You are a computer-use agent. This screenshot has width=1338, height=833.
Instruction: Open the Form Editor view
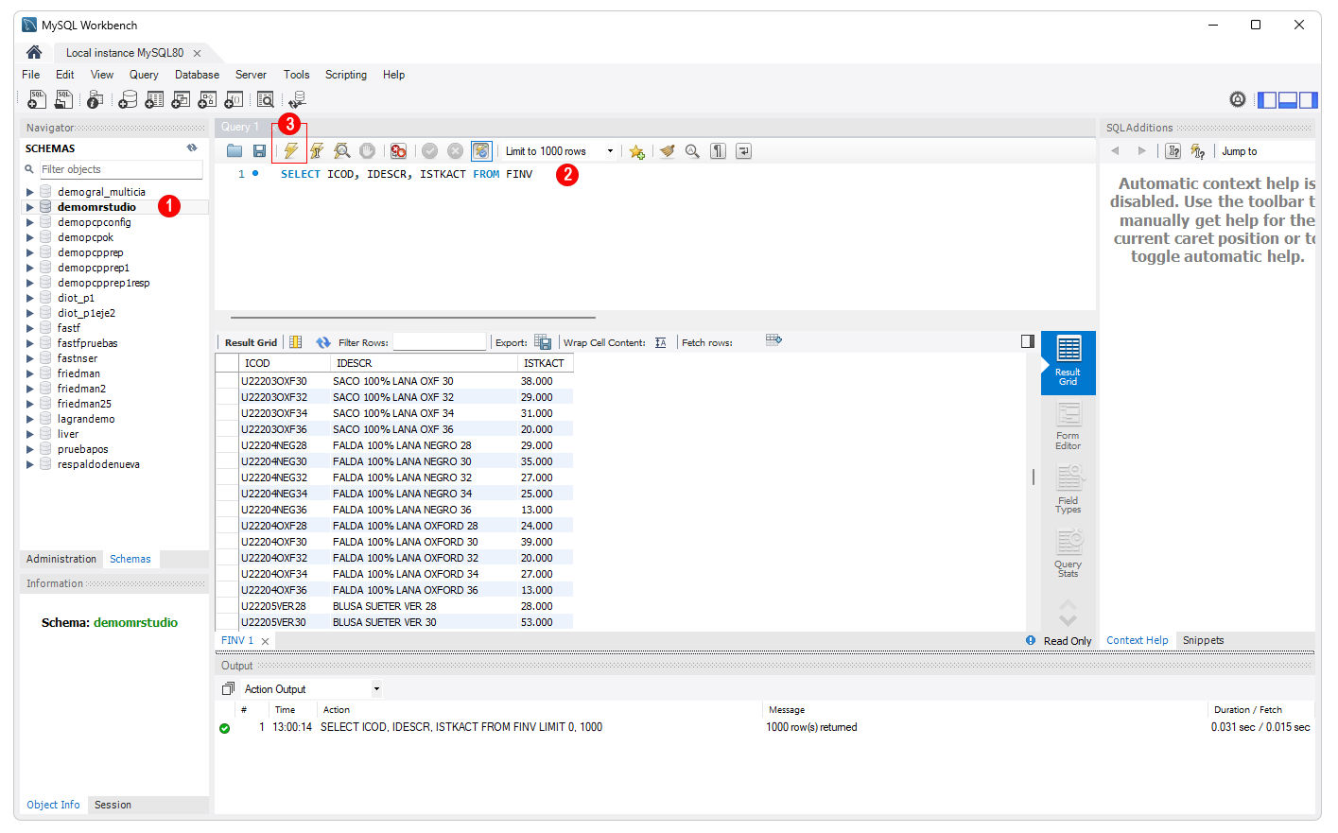click(1068, 427)
